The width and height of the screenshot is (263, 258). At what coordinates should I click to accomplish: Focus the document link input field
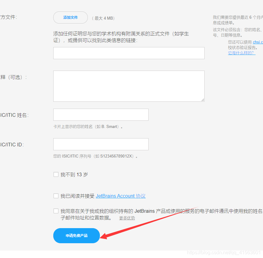pos(129,53)
